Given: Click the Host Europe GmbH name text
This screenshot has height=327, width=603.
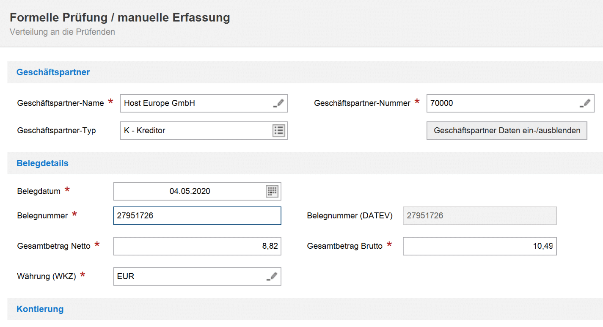Looking at the screenshot, I should tap(160, 103).
